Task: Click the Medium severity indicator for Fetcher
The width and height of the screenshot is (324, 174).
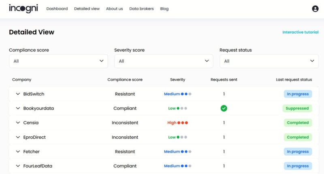Action: click(x=177, y=151)
